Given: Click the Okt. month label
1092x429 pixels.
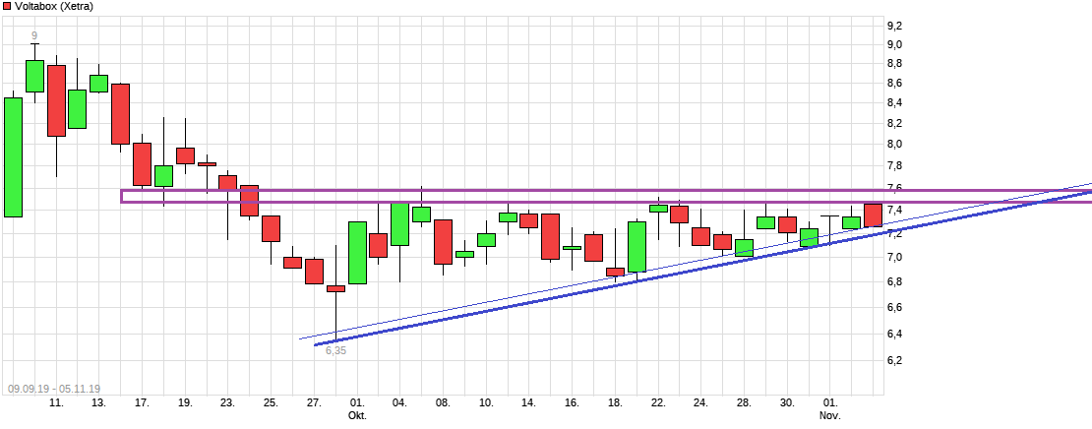Looking at the screenshot, I should 357,415.
